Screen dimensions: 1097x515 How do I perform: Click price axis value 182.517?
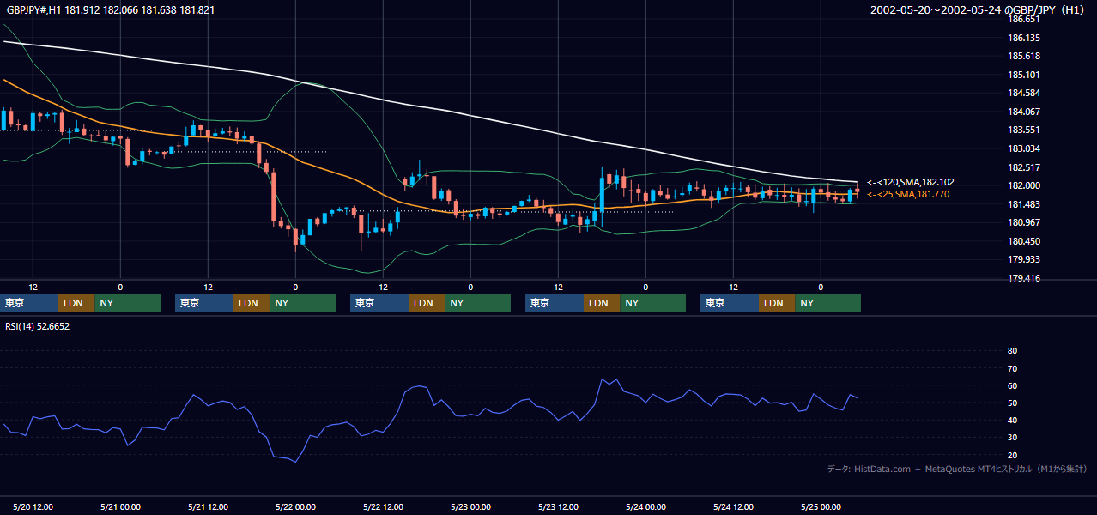coord(1023,167)
